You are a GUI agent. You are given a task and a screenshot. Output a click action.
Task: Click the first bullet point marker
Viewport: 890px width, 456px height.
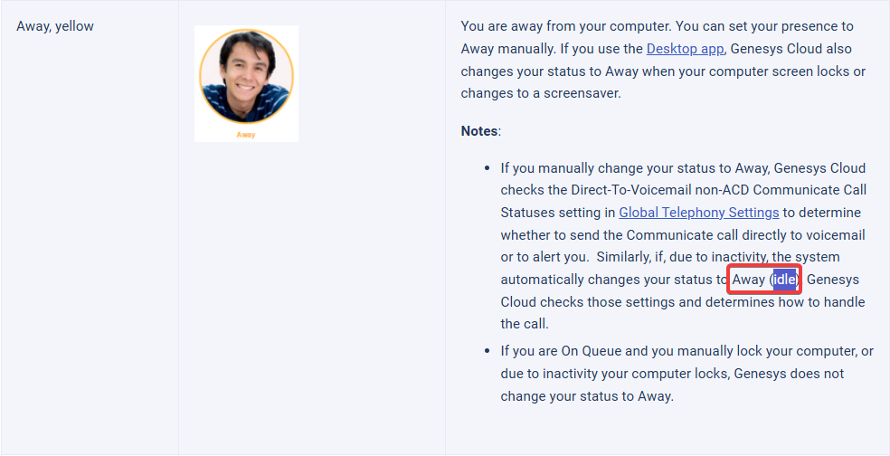[x=488, y=168]
